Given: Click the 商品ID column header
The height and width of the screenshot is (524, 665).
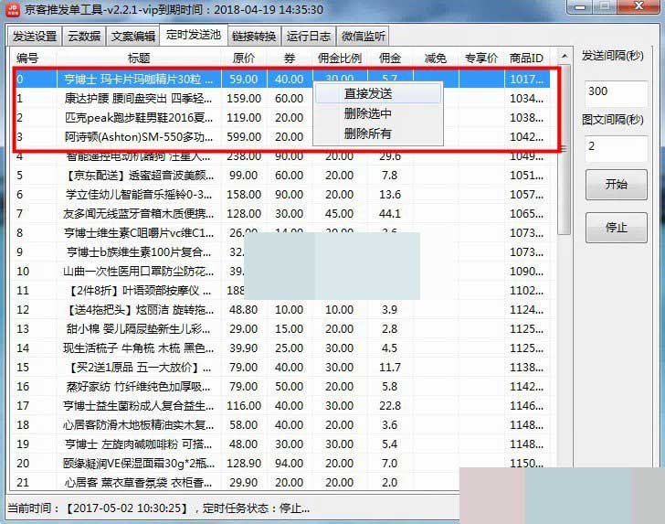Looking at the screenshot, I should 527,58.
